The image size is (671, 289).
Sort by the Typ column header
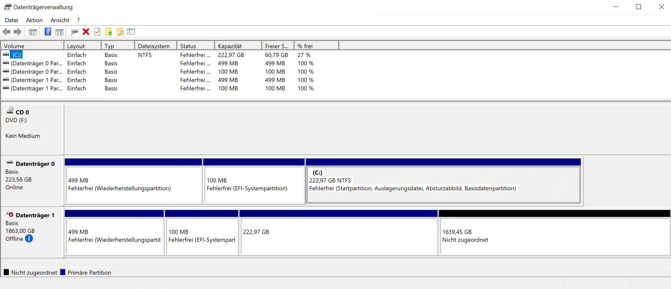click(x=118, y=46)
